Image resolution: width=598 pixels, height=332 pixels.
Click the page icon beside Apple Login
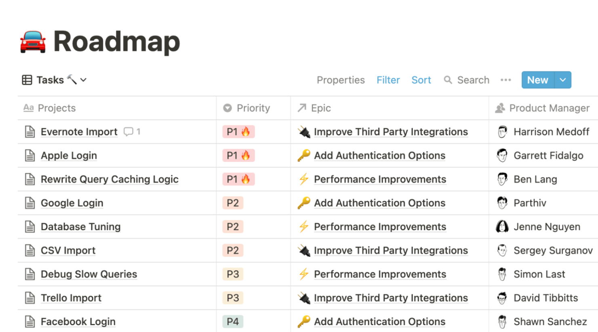coord(29,155)
